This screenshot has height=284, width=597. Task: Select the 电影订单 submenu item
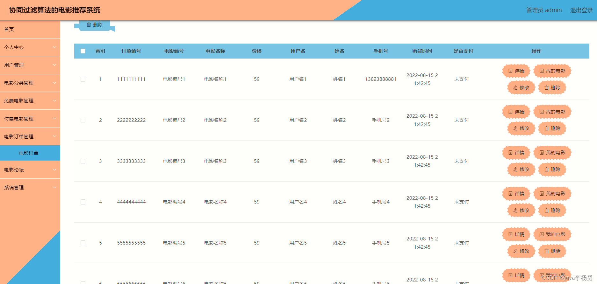pos(30,153)
